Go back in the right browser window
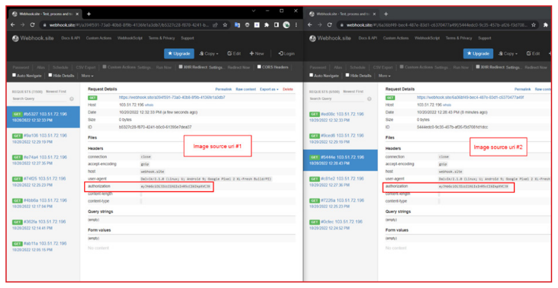558x288 pixels. pyautogui.click(x=310, y=25)
